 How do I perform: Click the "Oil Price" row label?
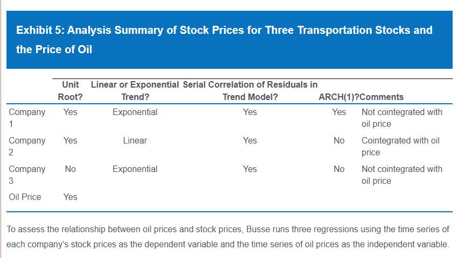pos(25,197)
